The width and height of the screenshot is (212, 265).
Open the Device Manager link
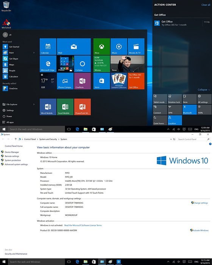12,152
